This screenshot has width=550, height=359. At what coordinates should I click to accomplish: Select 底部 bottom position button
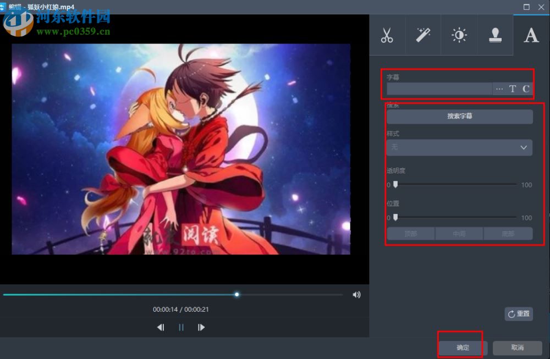[508, 234]
